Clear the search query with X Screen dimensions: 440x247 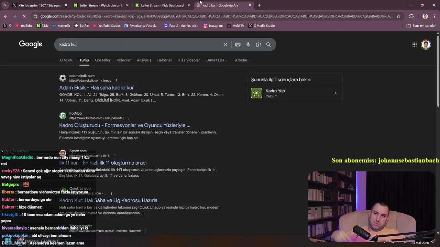point(225,45)
